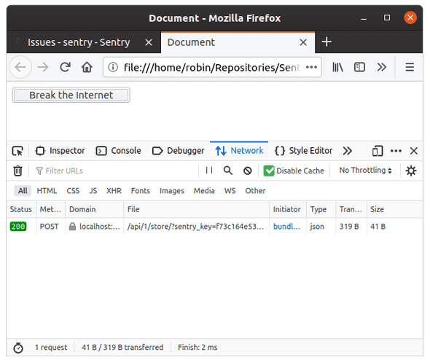Go to Firefox home page
Screen dimensions: 430x363
[87, 67]
